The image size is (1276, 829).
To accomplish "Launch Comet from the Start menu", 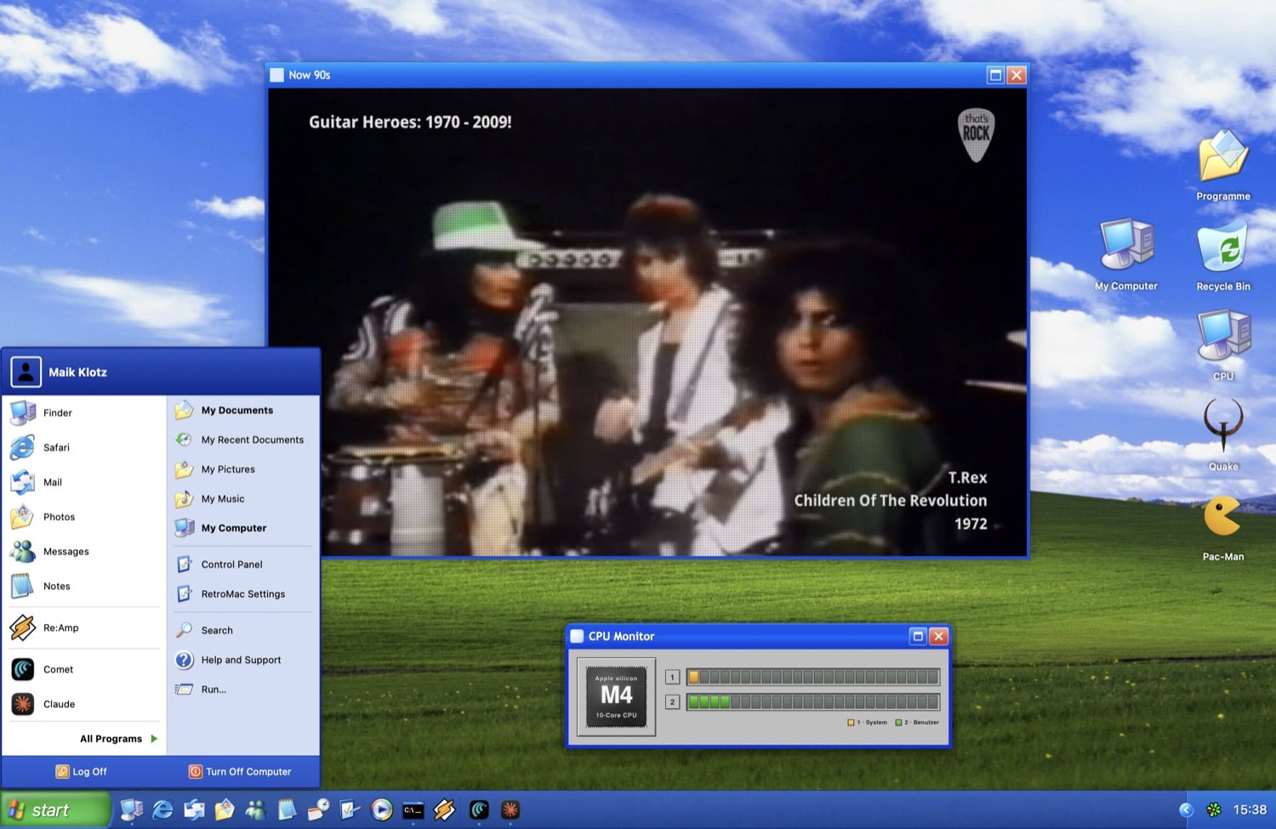I will tap(83, 669).
